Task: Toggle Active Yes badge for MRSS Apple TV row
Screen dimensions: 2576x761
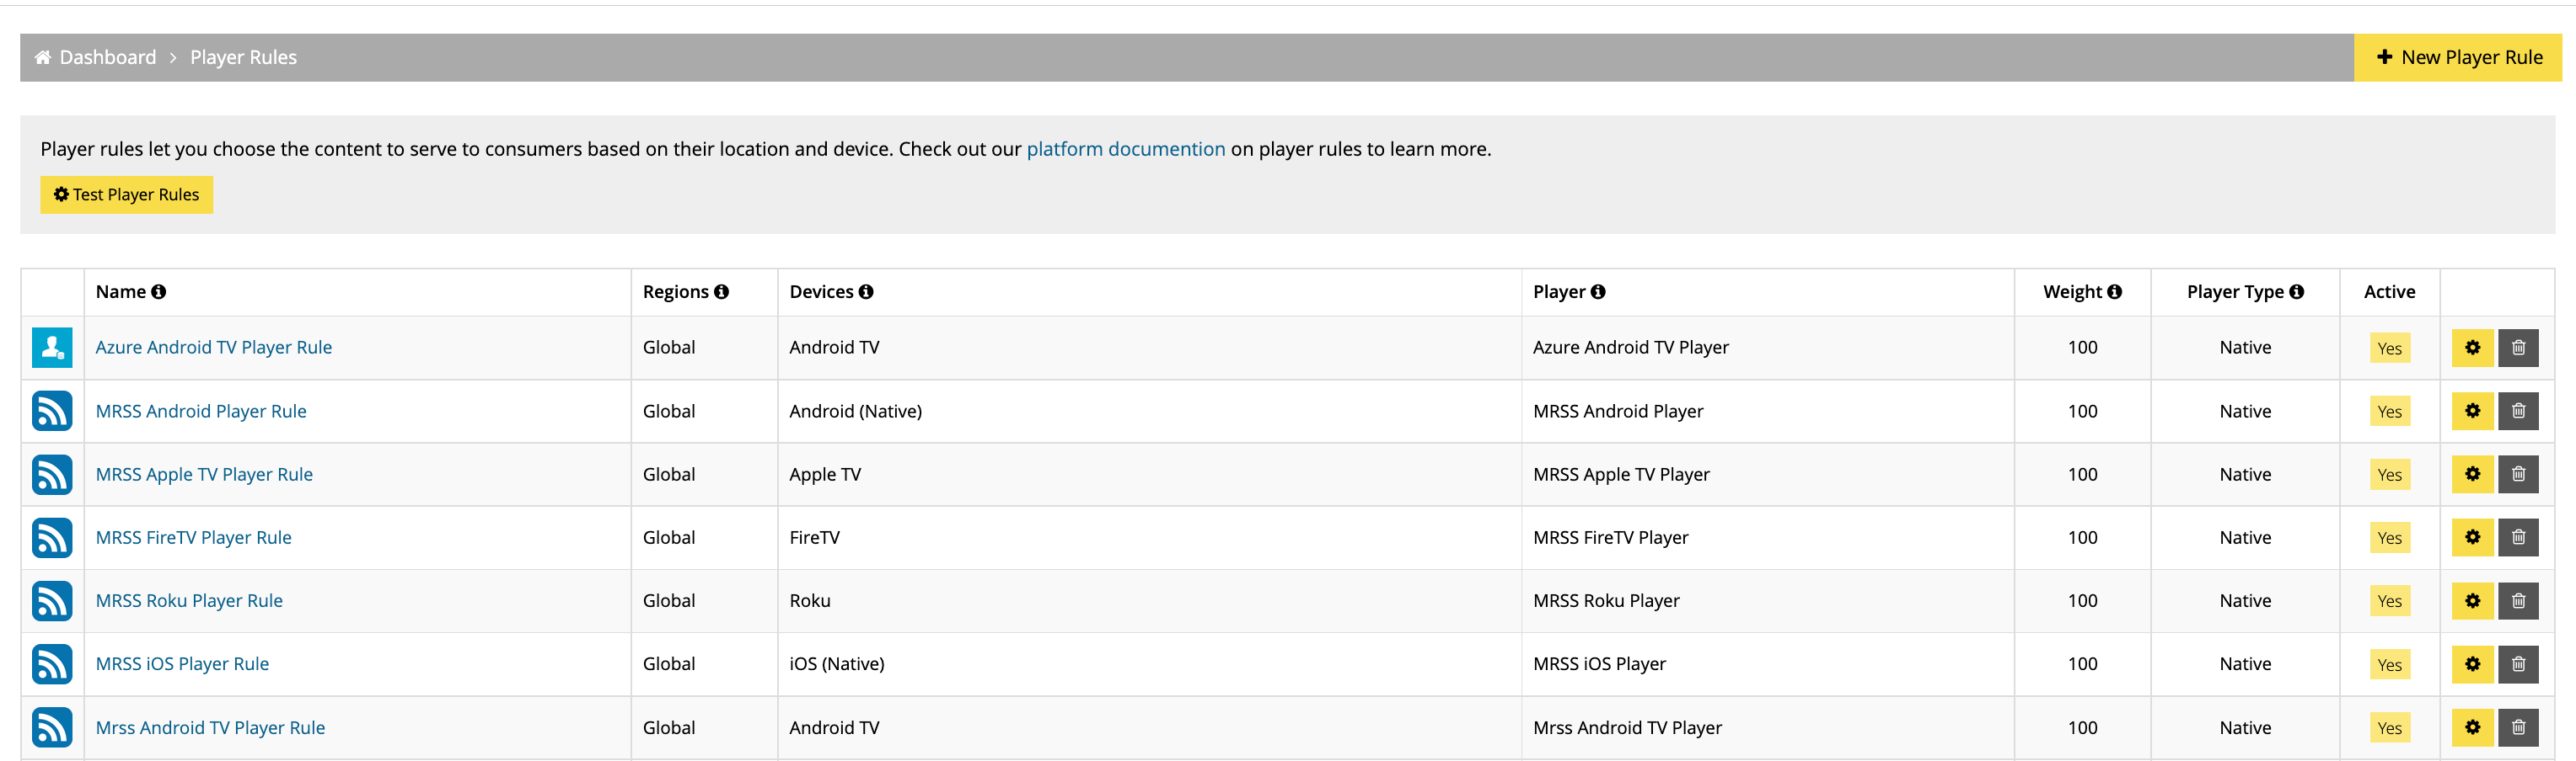Action: (2389, 475)
